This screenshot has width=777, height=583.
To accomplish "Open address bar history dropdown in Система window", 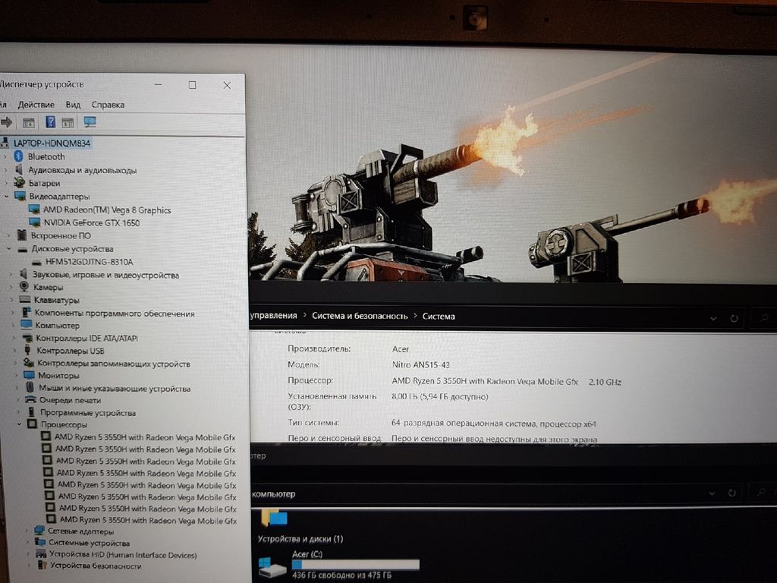I will 713,318.
